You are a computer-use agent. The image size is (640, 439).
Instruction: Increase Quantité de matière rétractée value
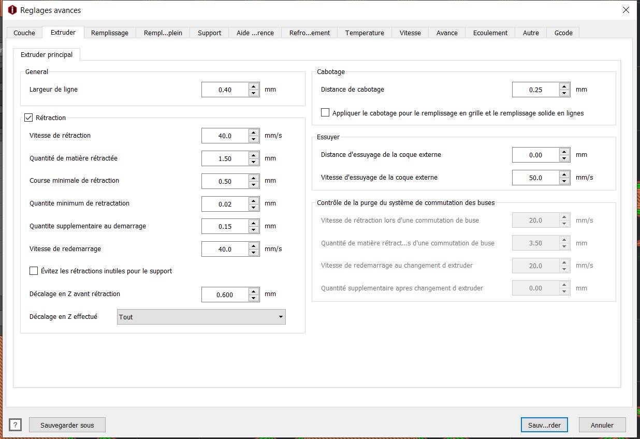[254, 155]
